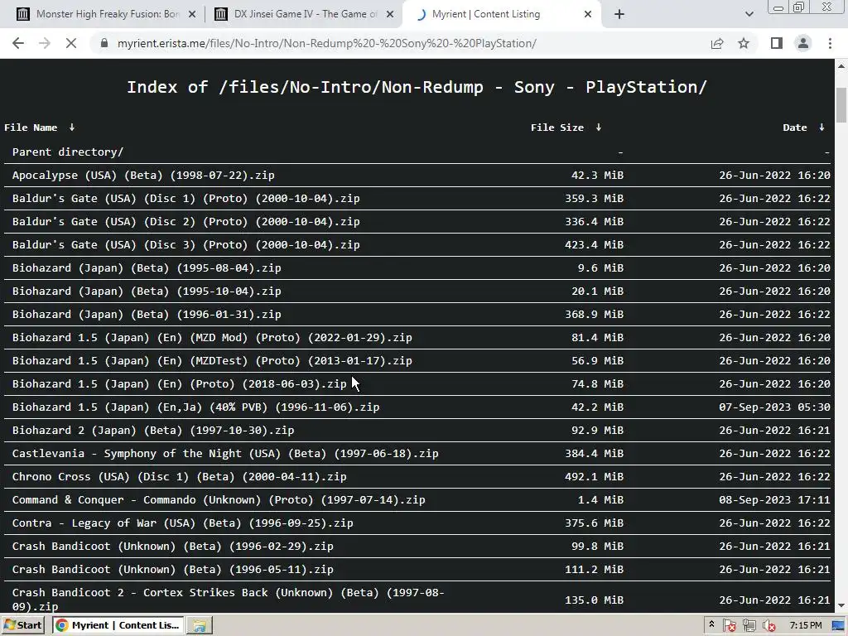The image size is (848, 636).
Task: Close the DX Jinsei Game IV tab
Action: point(389,15)
